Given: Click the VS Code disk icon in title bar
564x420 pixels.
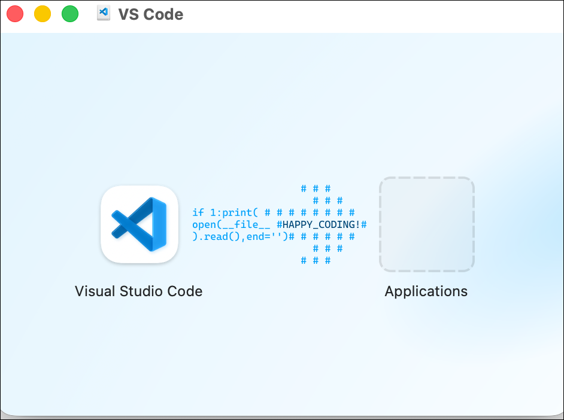Looking at the screenshot, I should pyautogui.click(x=104, y=13).
